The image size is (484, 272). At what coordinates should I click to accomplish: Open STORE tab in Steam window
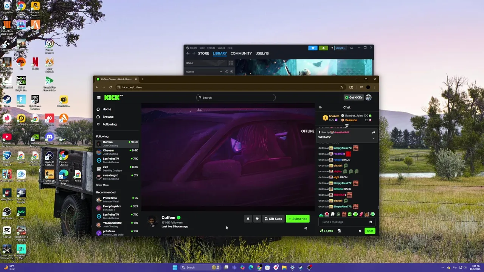pos(203,53)
